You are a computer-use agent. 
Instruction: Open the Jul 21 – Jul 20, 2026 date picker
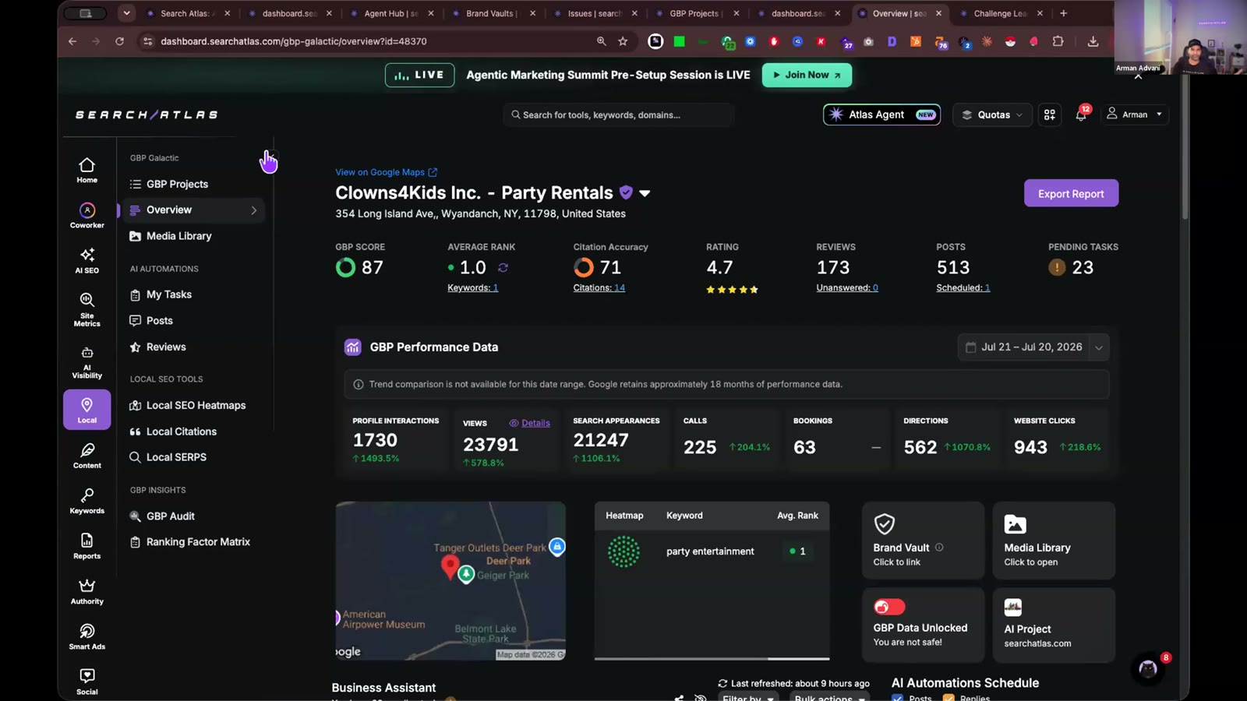[x=1033, y=347]
